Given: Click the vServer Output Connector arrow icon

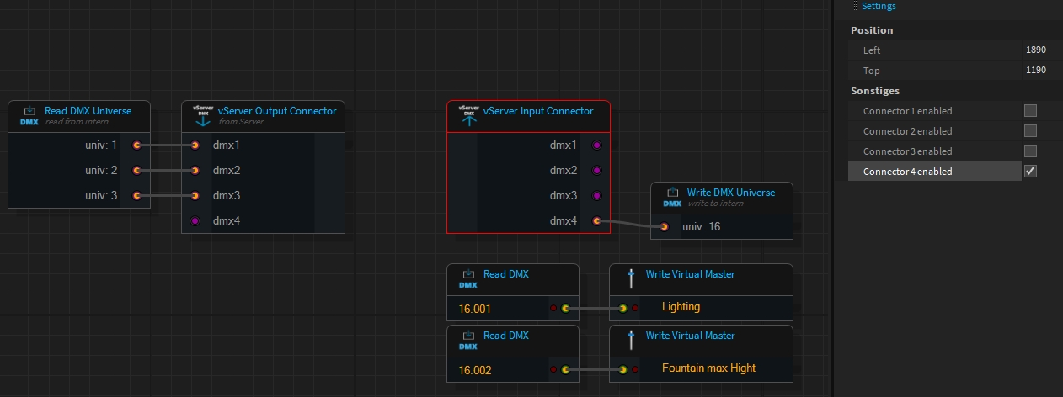Looking at the screenshot, I should point(203,116).
